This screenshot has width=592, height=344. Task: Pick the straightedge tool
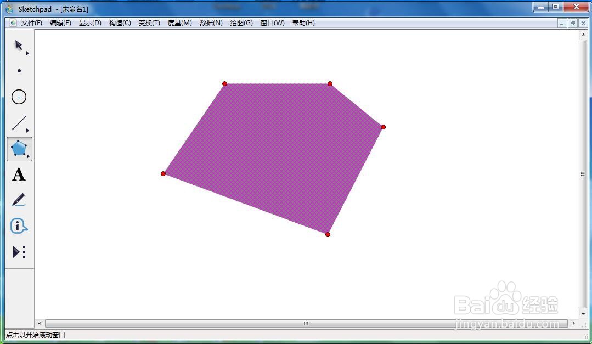click(18, 123)
